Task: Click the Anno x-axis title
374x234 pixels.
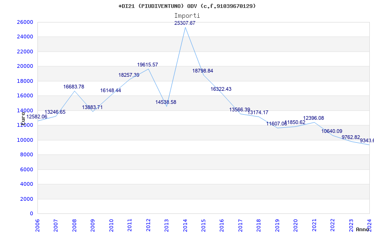Action: (x=363, y=229)
